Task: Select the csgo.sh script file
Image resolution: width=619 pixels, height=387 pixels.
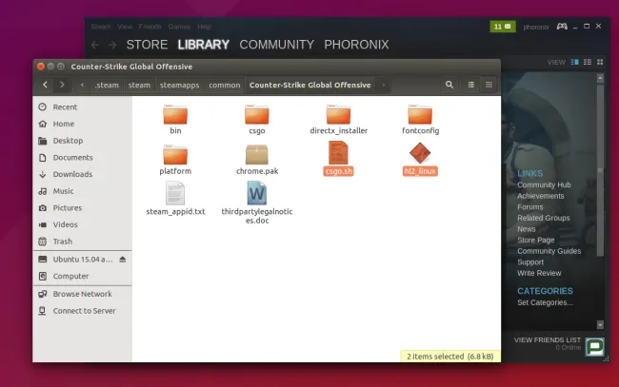Action: tap(338, 159)
